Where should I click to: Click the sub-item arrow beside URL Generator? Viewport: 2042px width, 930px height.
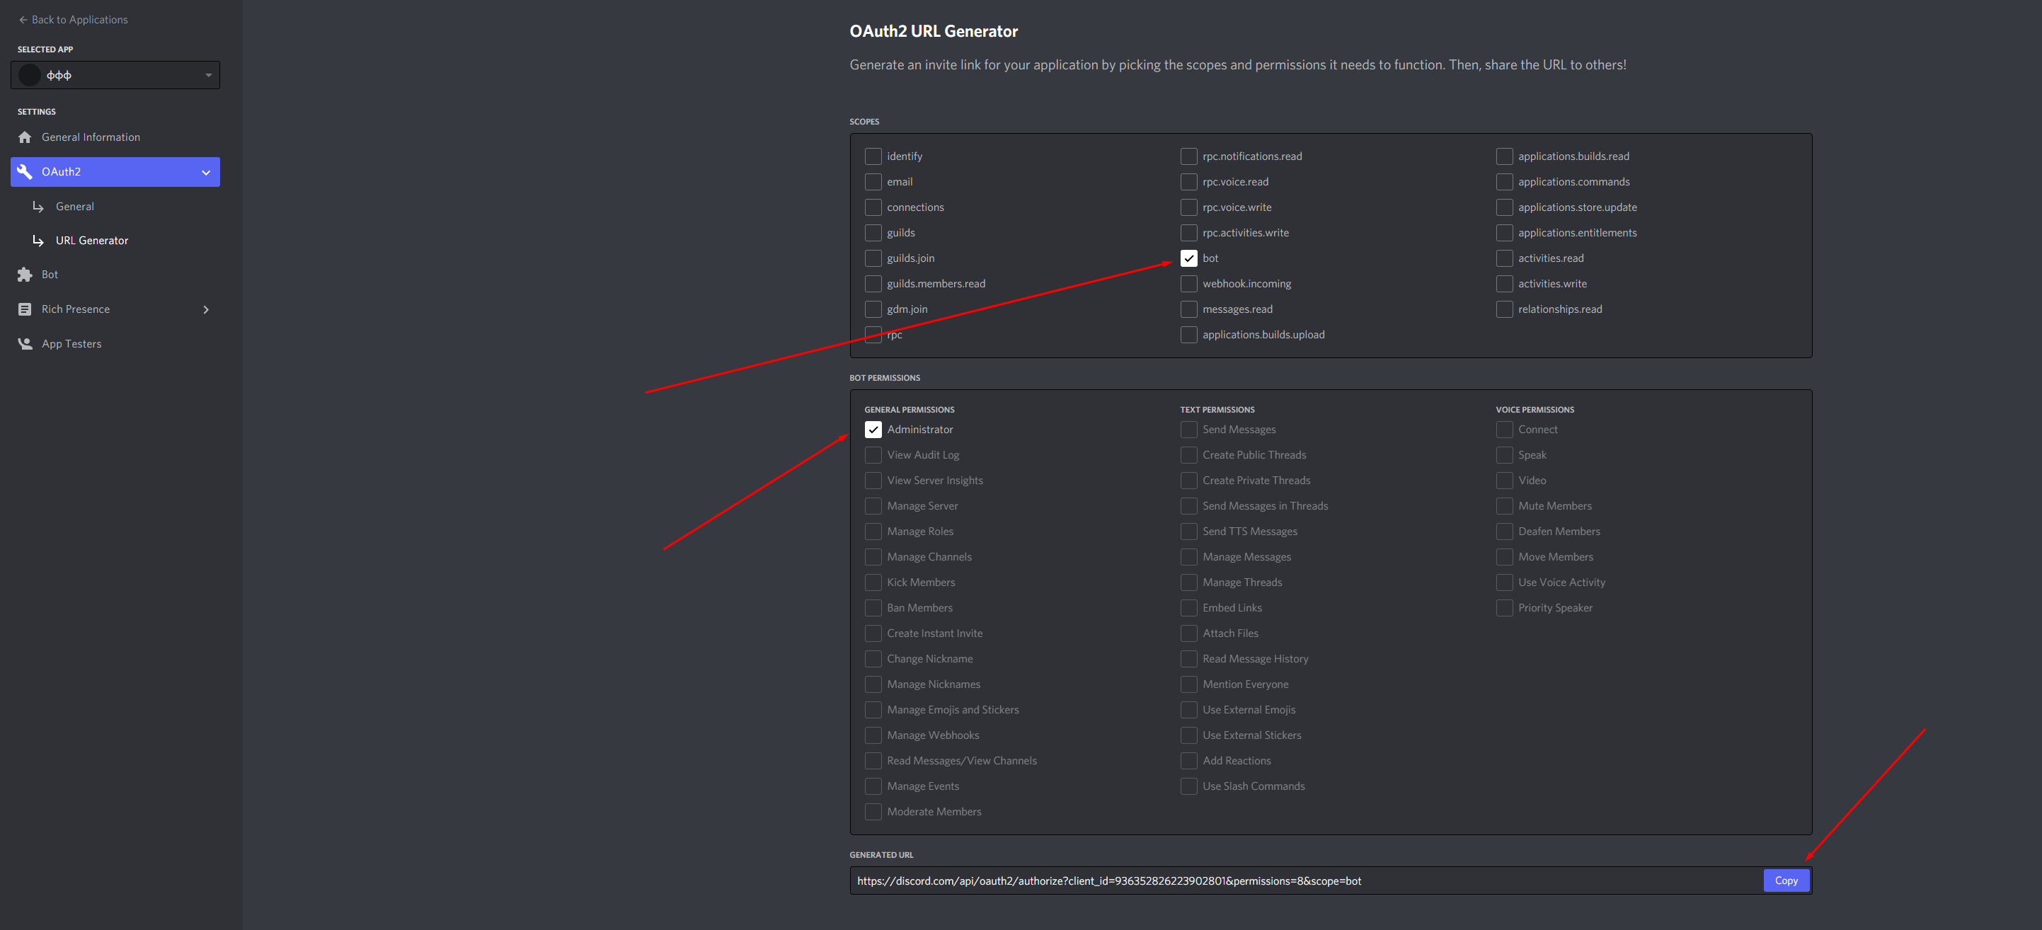[x=38, y=240]
